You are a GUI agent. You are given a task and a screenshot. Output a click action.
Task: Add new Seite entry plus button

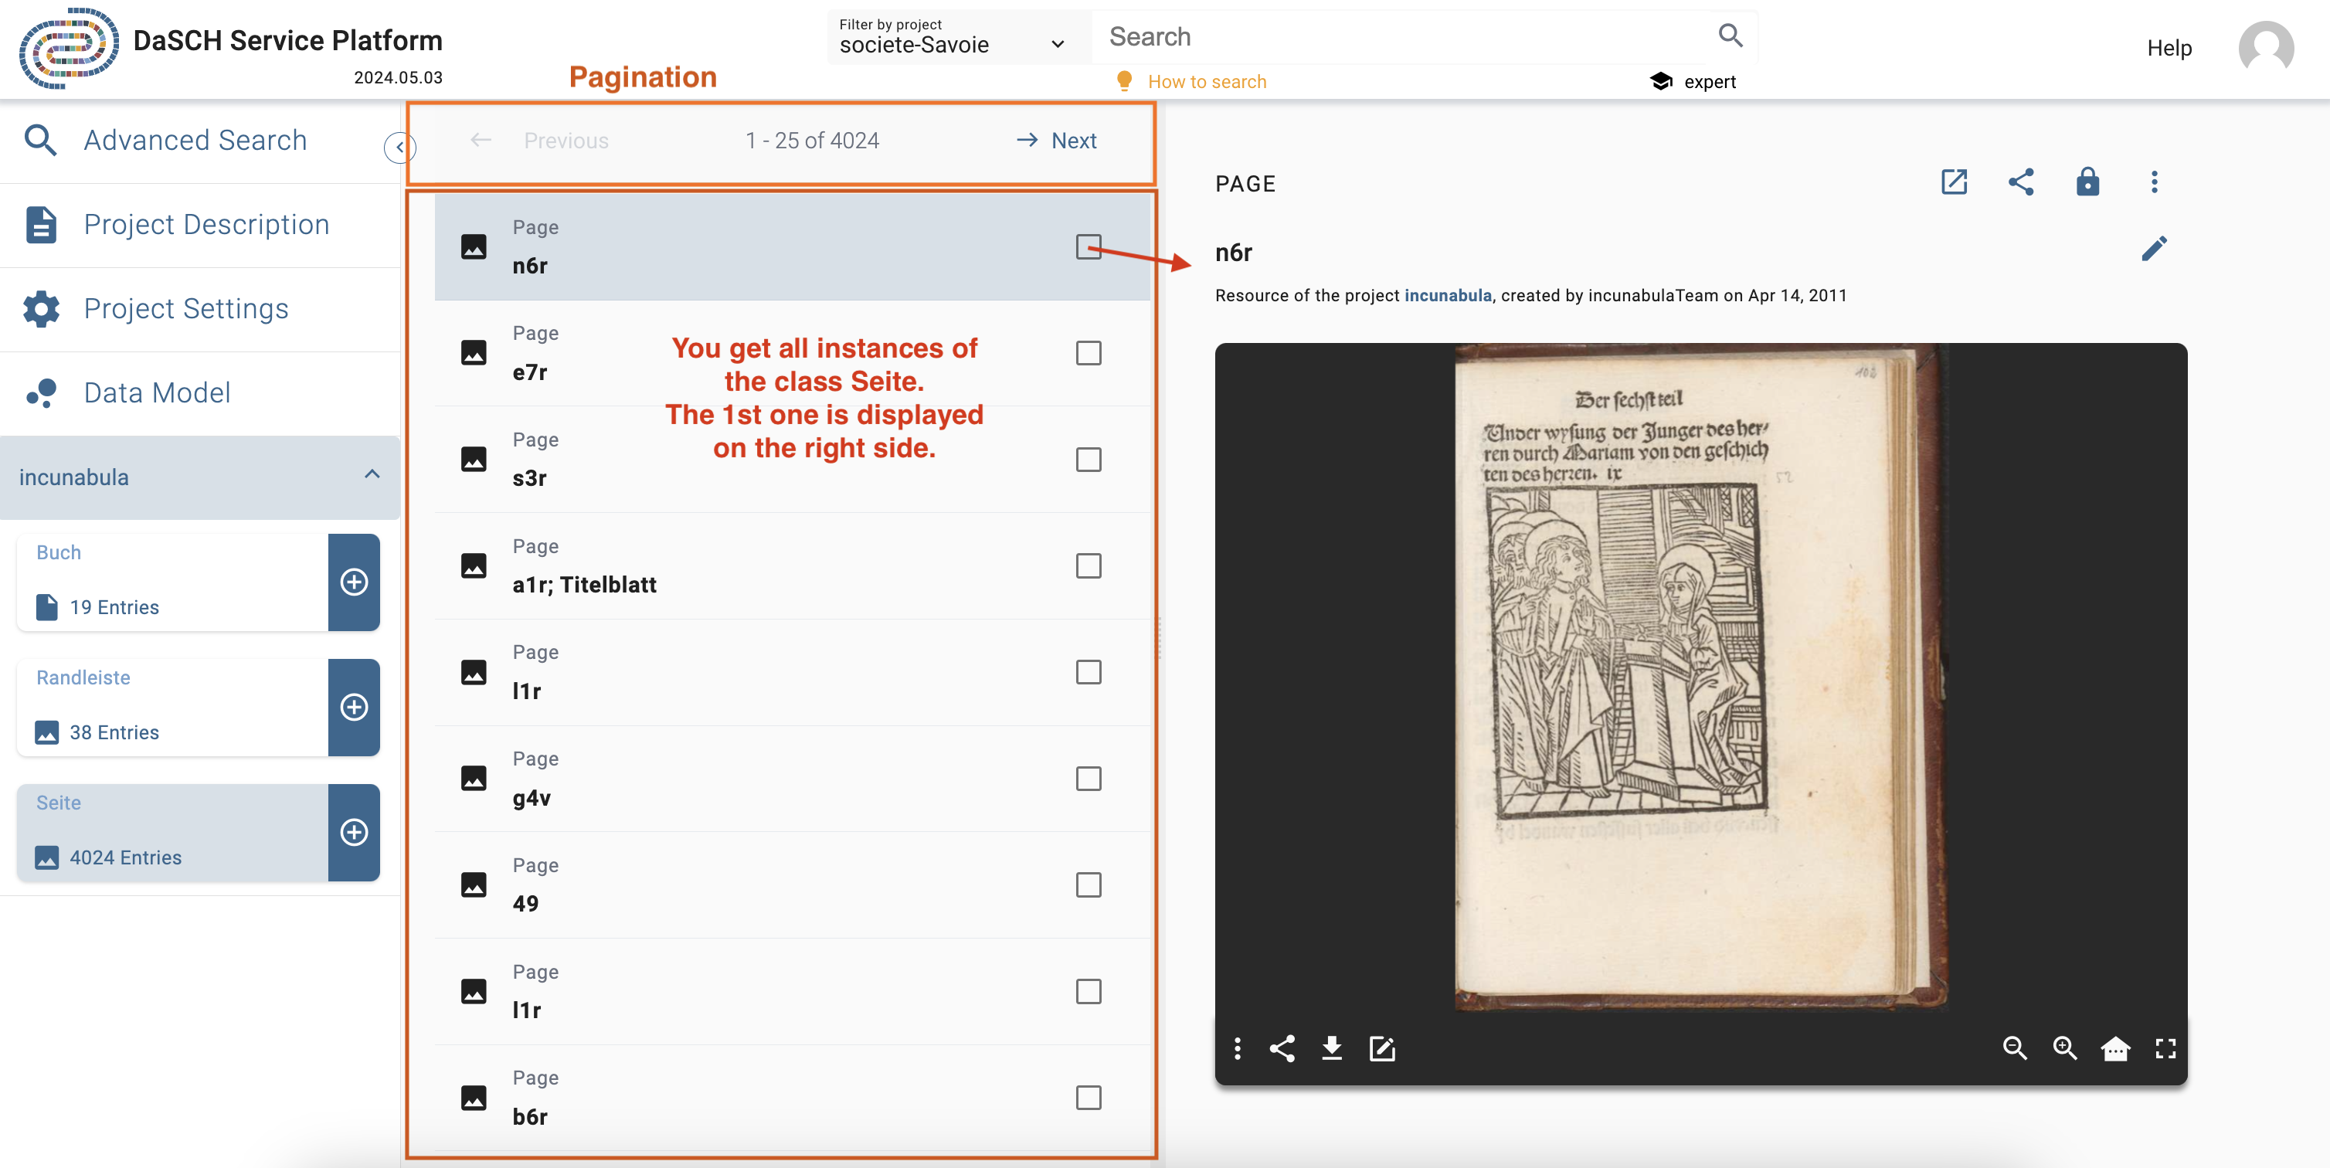click(x=354, y=832)
